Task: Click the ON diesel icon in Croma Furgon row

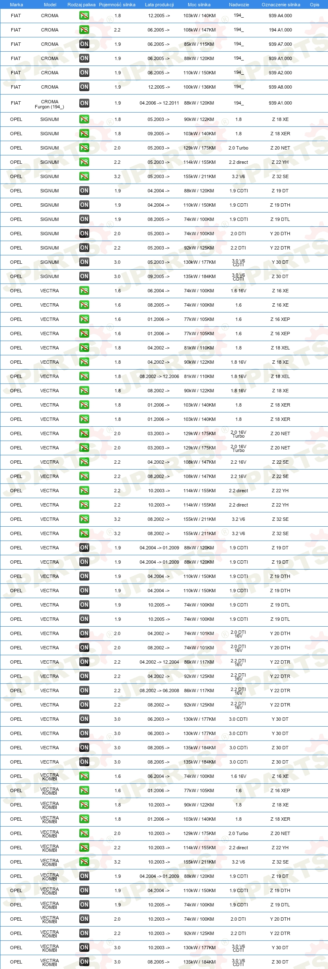Action: [84, 103]
